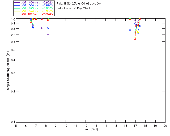Image resolution: width=170 pixels, height=136 pixels.
Task: Click the x-axis tick label '11'
Action: coord(76,126)
